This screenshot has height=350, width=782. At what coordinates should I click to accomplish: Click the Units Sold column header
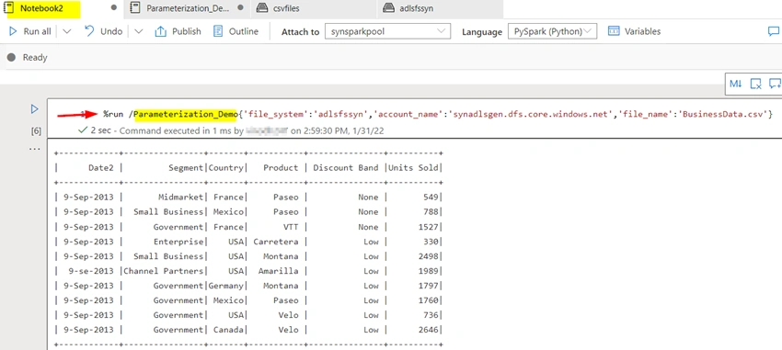[413, 168]
